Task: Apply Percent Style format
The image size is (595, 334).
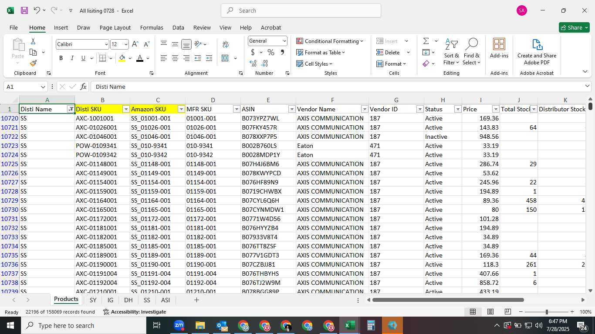Action: pyautogui.click(x=271, y=52)
